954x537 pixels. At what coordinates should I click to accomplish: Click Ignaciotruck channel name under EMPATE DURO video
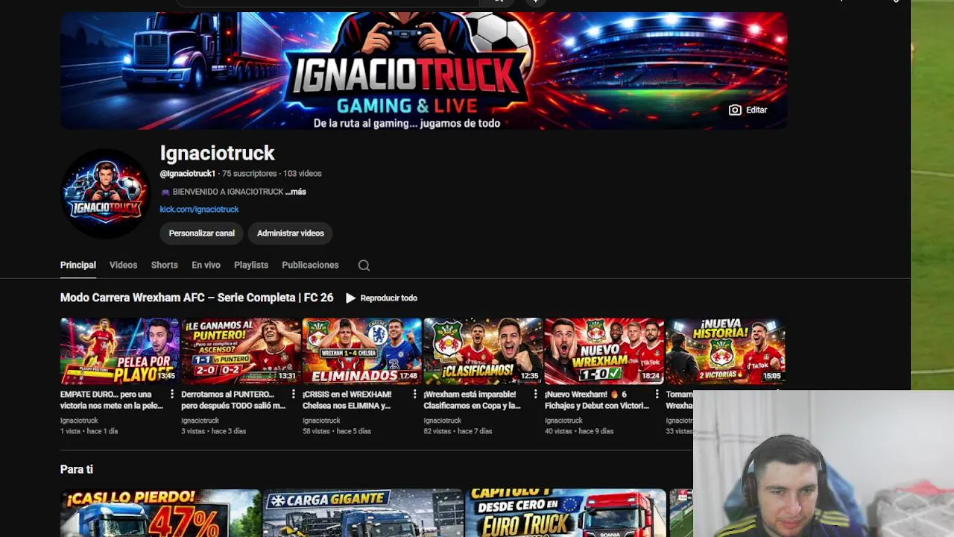(79, 421)
